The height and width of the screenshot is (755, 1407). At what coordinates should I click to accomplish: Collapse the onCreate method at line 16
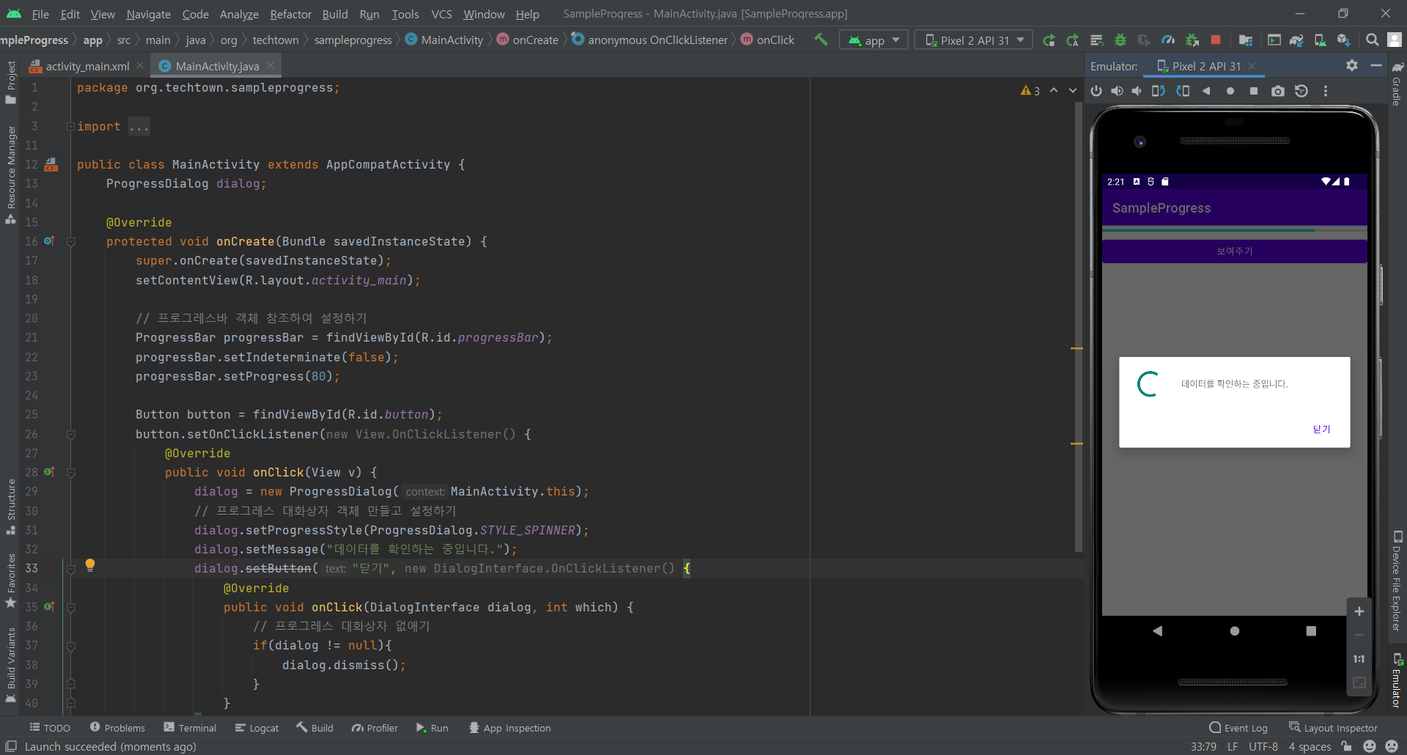coord(71,241)
